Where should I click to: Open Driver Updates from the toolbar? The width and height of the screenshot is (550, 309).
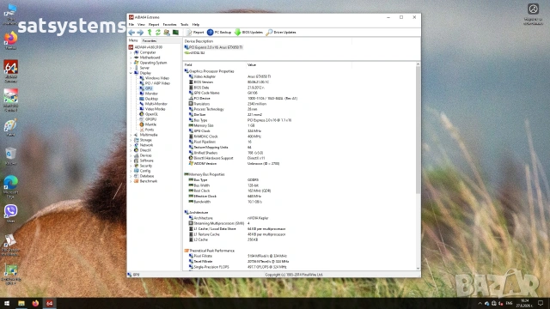click(281, 33)
